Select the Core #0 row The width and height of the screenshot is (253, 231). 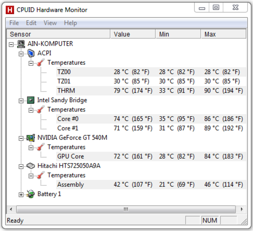pos(151,119)
